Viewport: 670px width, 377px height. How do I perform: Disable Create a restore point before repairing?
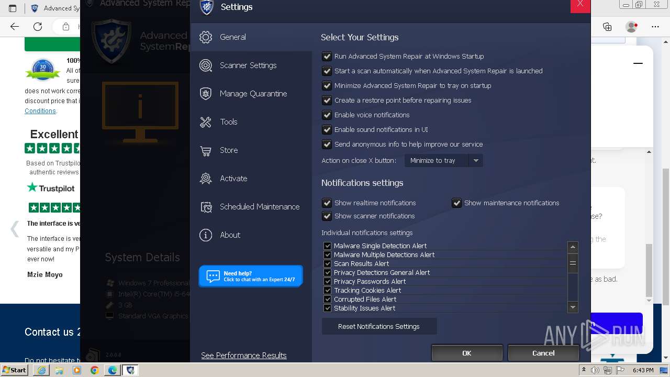click(x=327, y=100)
